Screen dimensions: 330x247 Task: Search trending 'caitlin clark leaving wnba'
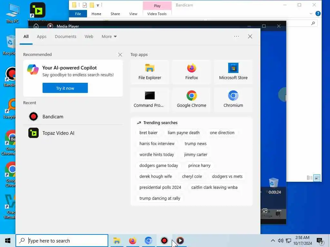pos(214,188)
